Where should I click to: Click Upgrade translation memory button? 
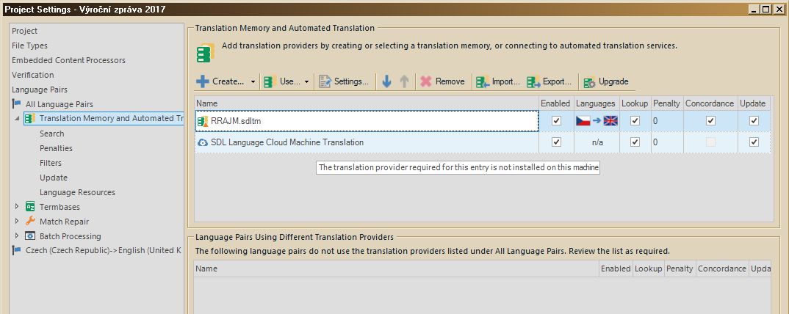coord(606,81)
